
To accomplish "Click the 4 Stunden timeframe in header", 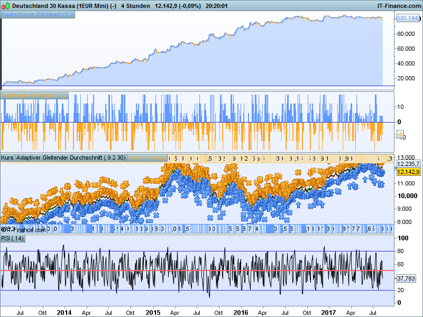I will [x=135, y=6].
